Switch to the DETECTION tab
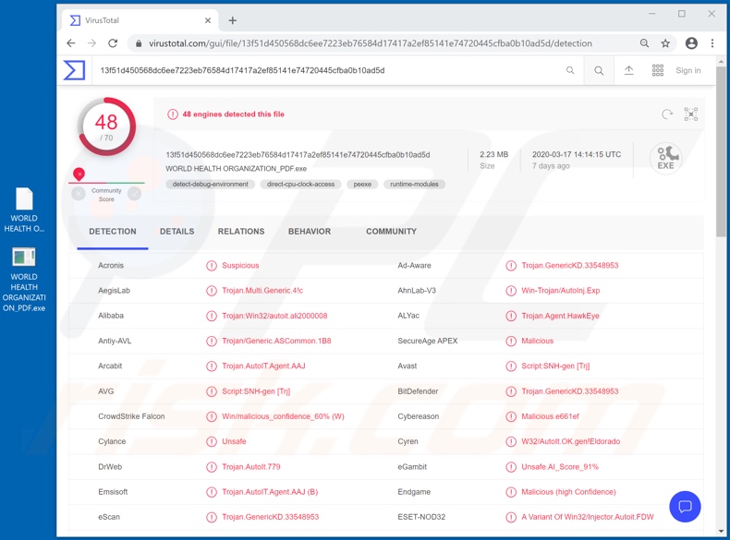The image size is (730, 540). (113, 231)
